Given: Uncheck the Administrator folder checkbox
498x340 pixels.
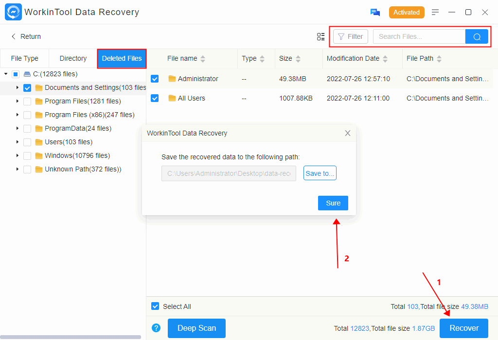Looking at the screenshot, I should (155, 79).
